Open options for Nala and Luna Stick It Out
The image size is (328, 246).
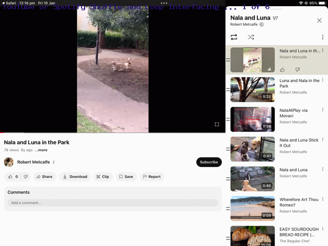tap(323, 139)
